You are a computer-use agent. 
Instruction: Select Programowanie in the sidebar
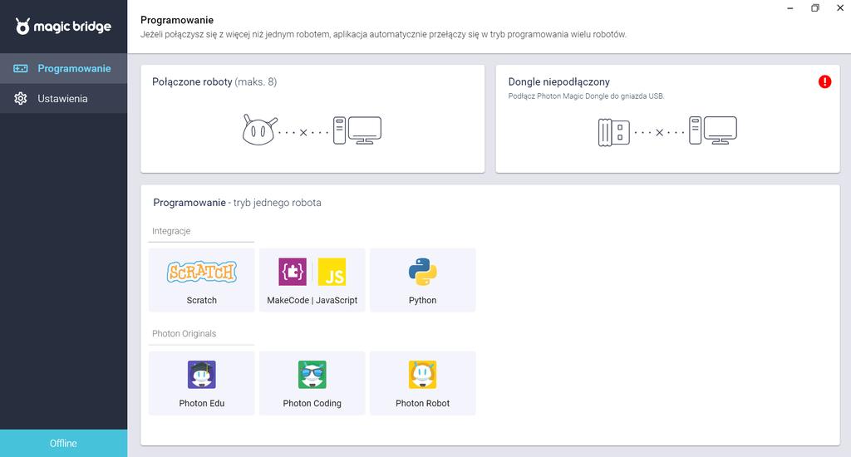click(x=63, y=68)
